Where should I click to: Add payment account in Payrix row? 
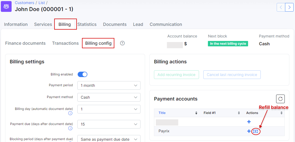(x=249, y=131)
